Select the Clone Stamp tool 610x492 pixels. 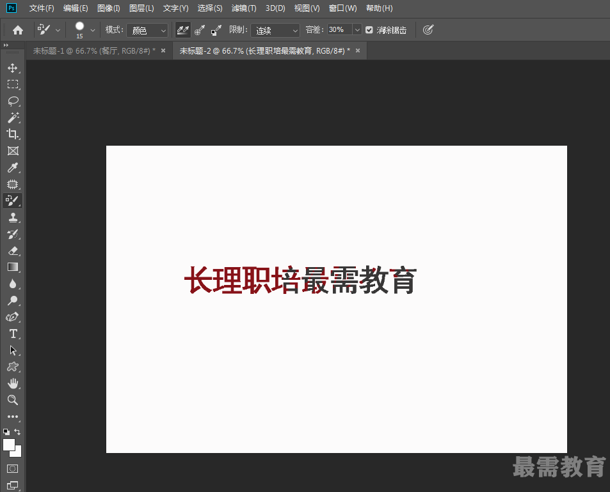click(12, 217)
